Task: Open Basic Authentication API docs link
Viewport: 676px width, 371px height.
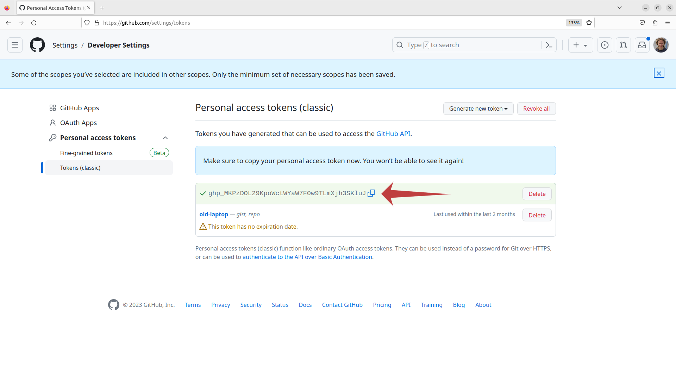Action: [307, 257]
